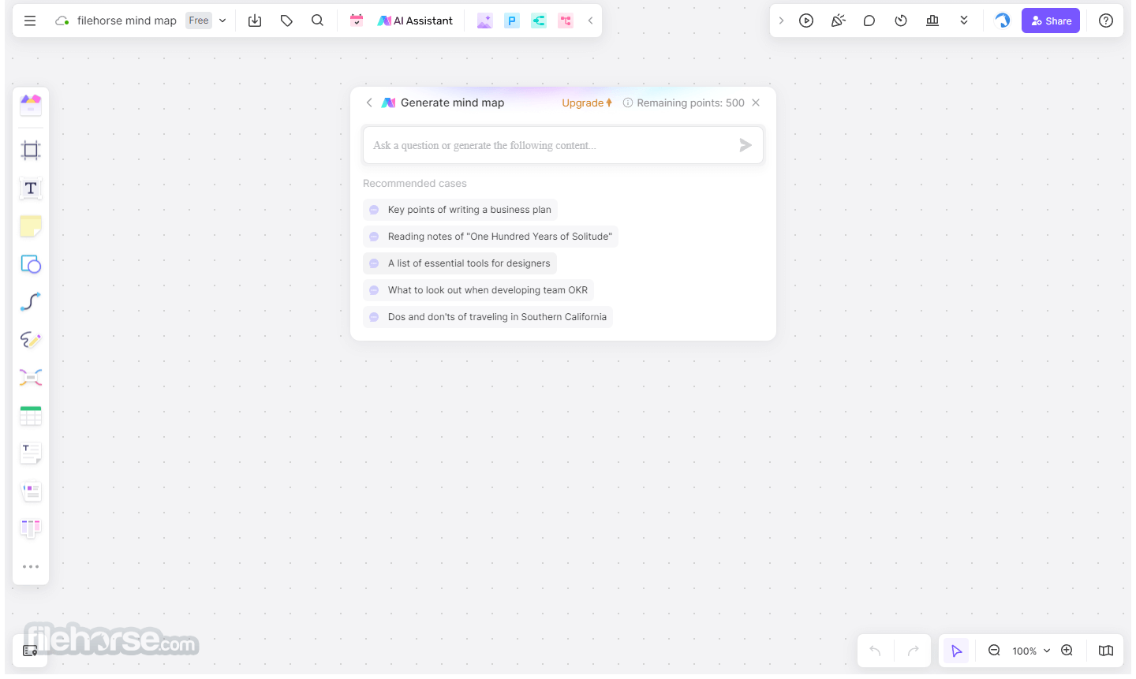Select the Shape tool

pos(31,264)
